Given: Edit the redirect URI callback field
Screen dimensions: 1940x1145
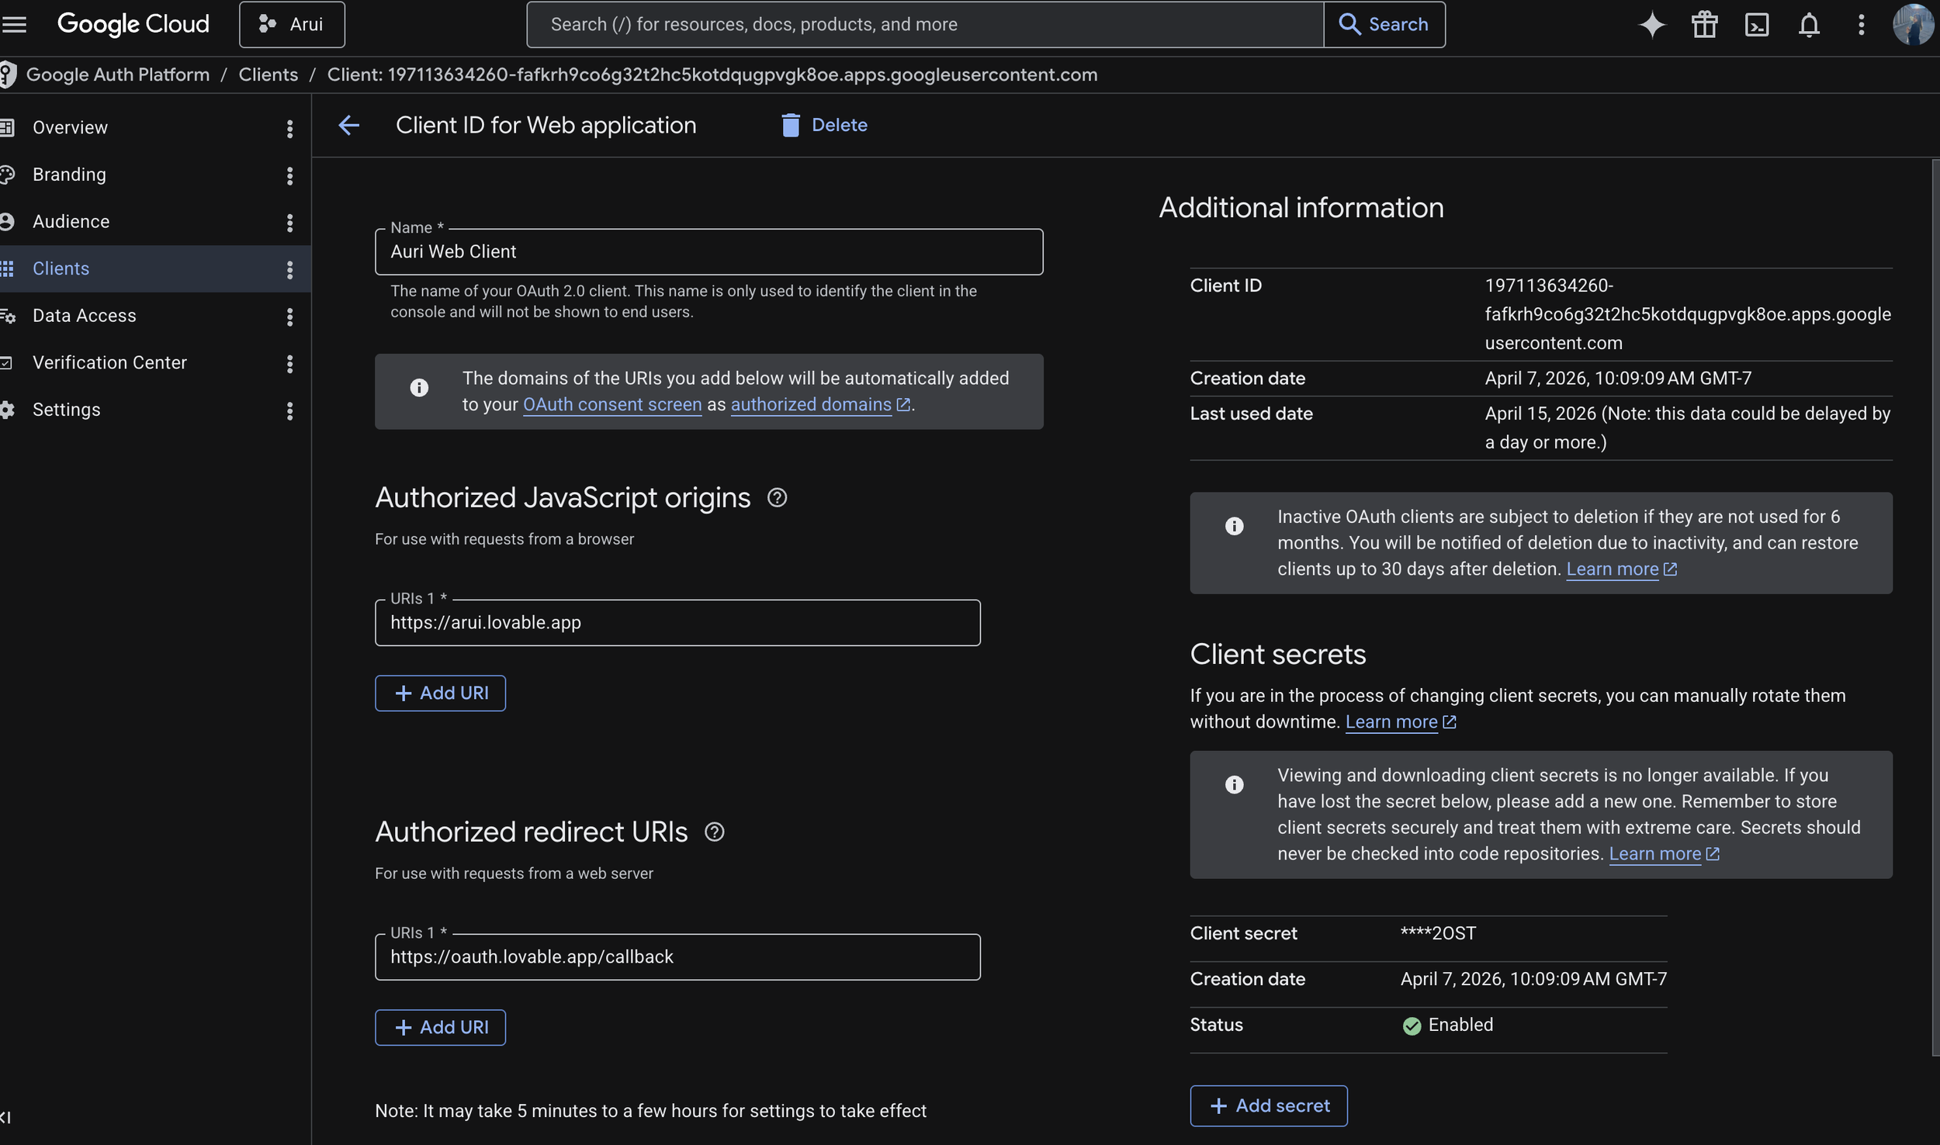Looking at the screenshot, I should click(x=677, y=957).
